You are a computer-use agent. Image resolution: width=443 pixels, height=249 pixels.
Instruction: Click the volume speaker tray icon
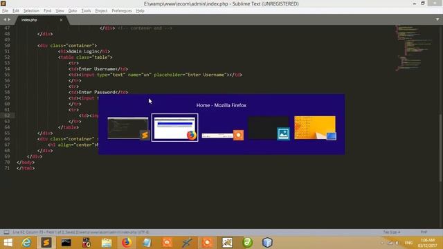click(x=397, y=243)
